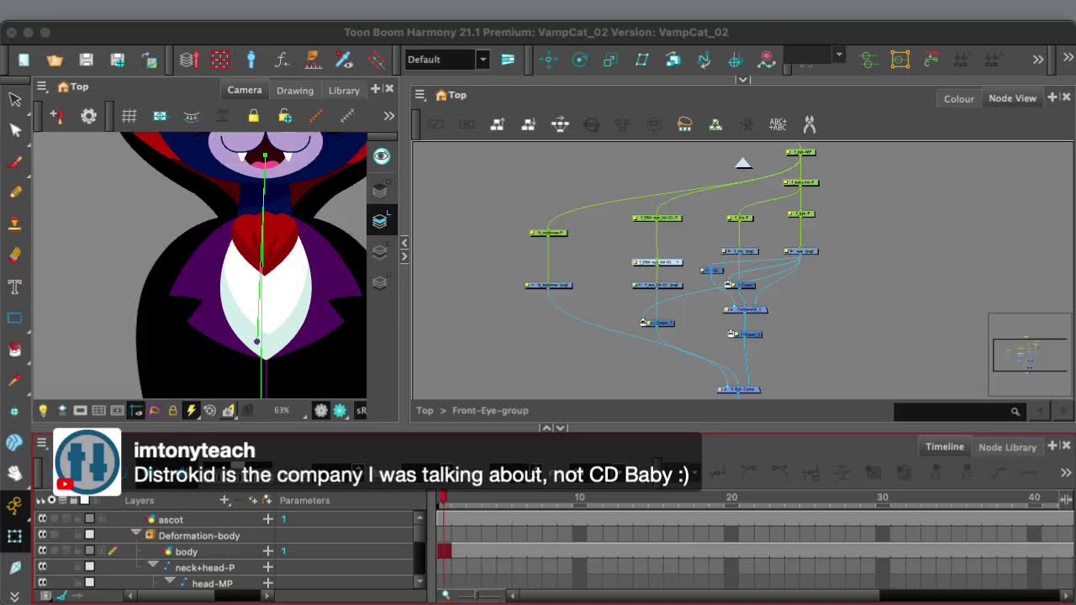The image size is (1076, 605).
Task: Click the Top breadcrumb in Node View path
Action: 425,410
